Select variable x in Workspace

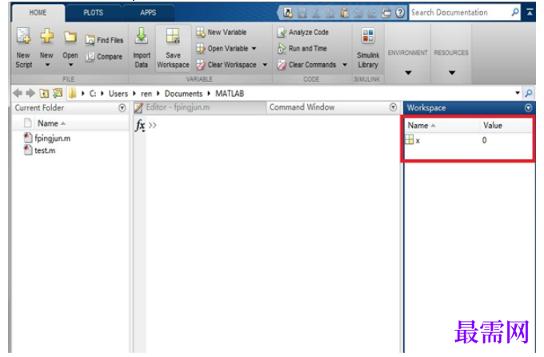(468, 141)
